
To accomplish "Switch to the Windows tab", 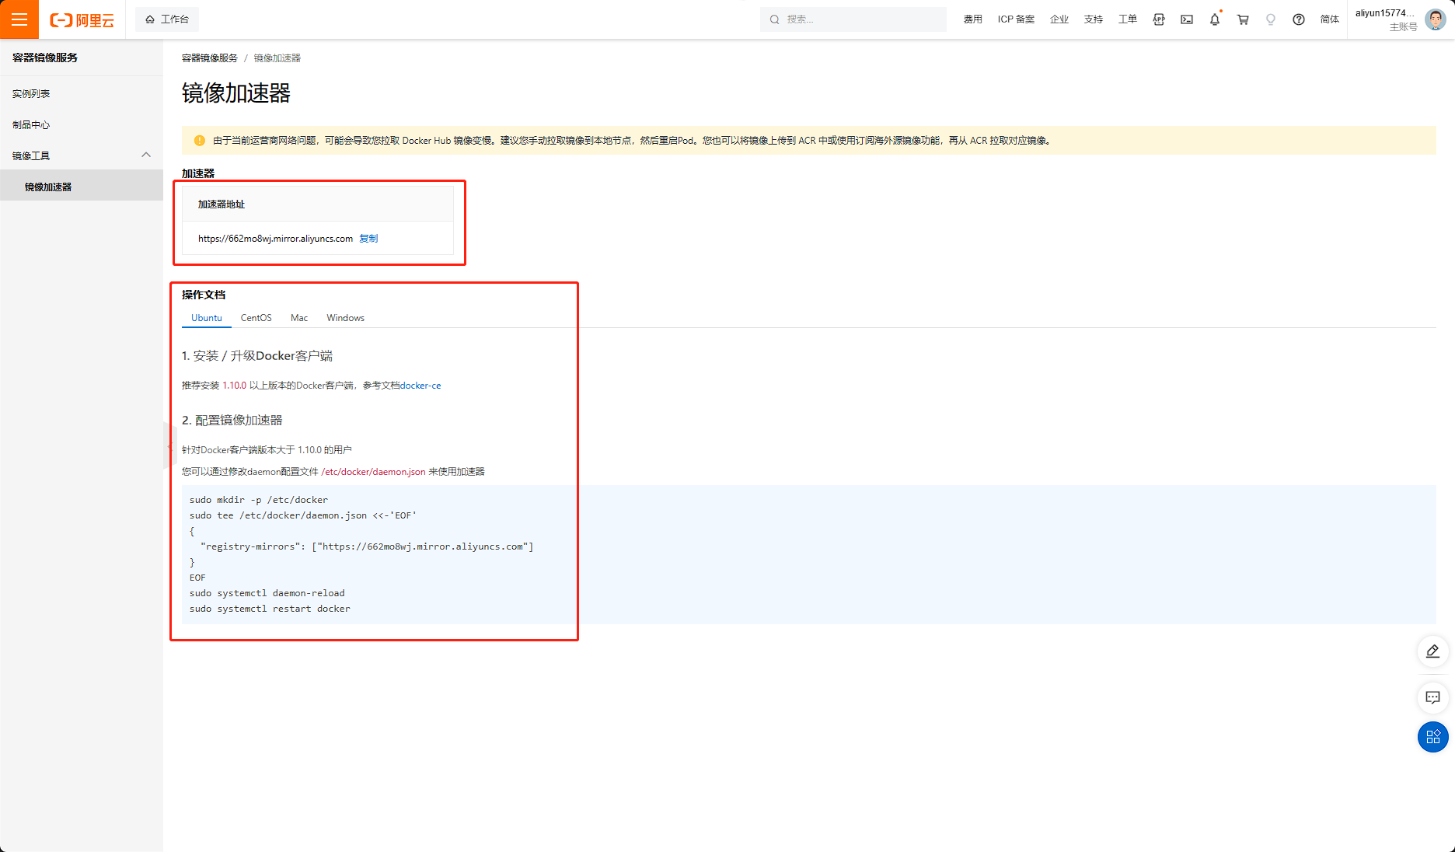I will 346,318.
